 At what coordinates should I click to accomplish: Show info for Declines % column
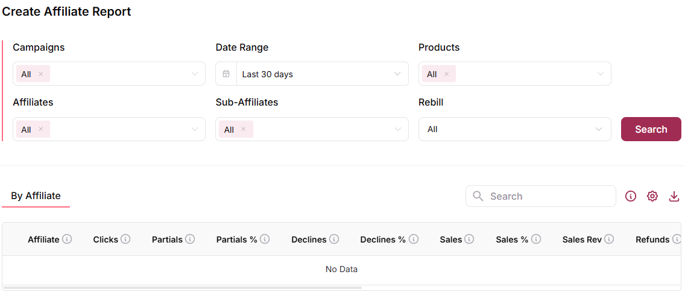[414, 239]
